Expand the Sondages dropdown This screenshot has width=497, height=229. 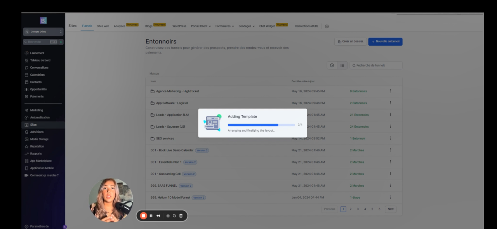point(246,26)
